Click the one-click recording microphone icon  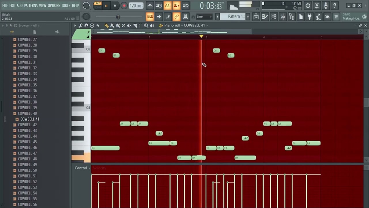coord(326,5)
